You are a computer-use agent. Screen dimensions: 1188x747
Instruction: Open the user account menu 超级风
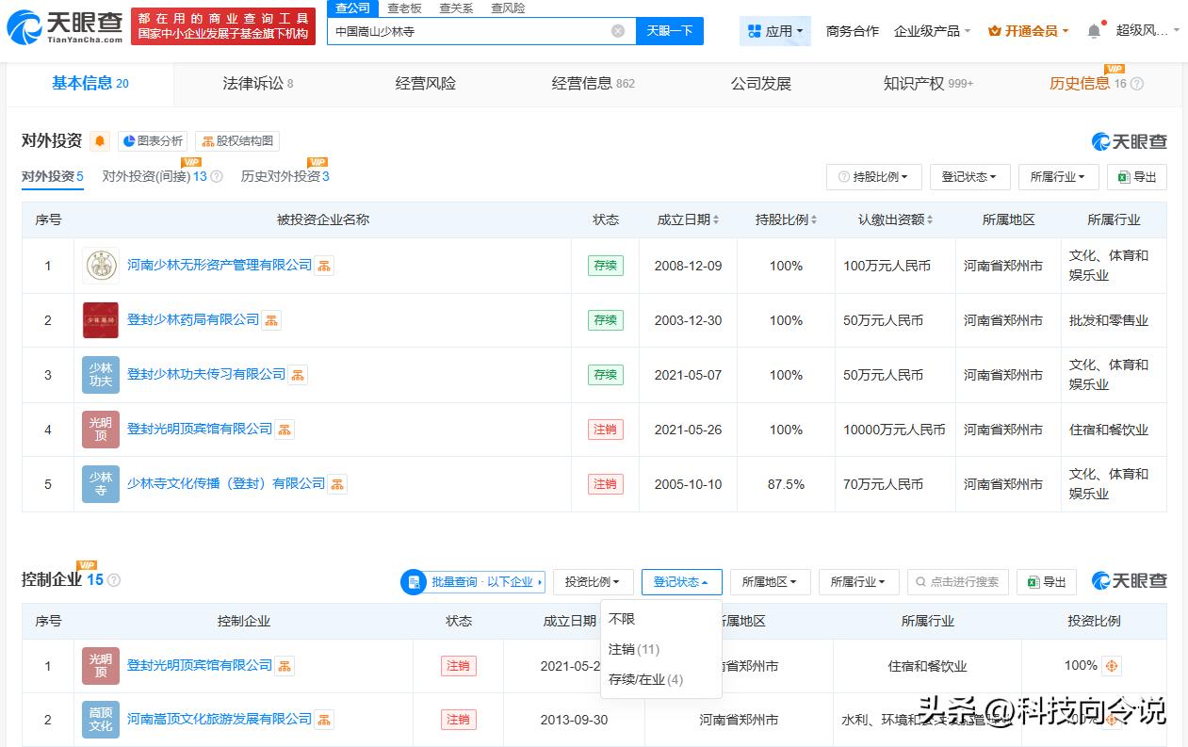coord(1147,31)
